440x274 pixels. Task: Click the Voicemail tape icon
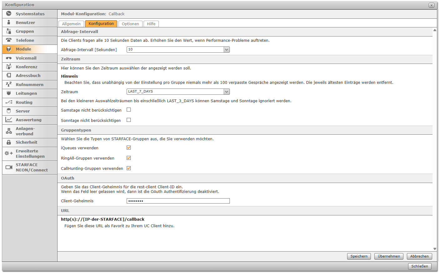9,58
